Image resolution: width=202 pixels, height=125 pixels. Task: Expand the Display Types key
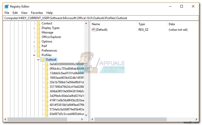34,28
